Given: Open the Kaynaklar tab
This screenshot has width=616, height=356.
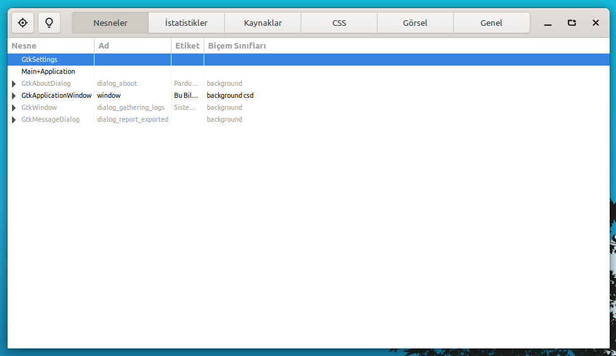Looking at the screenshot, I should coord(262,23).
